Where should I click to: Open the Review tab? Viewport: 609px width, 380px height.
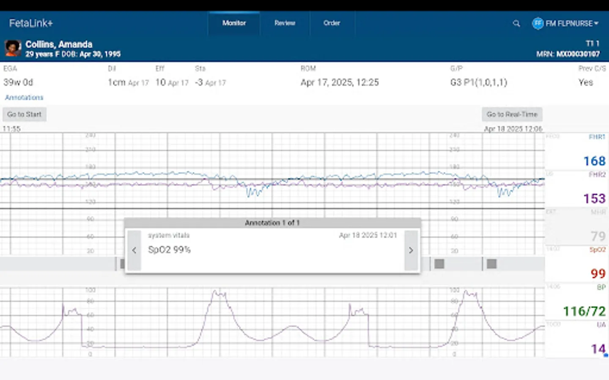tap(285, 23)
